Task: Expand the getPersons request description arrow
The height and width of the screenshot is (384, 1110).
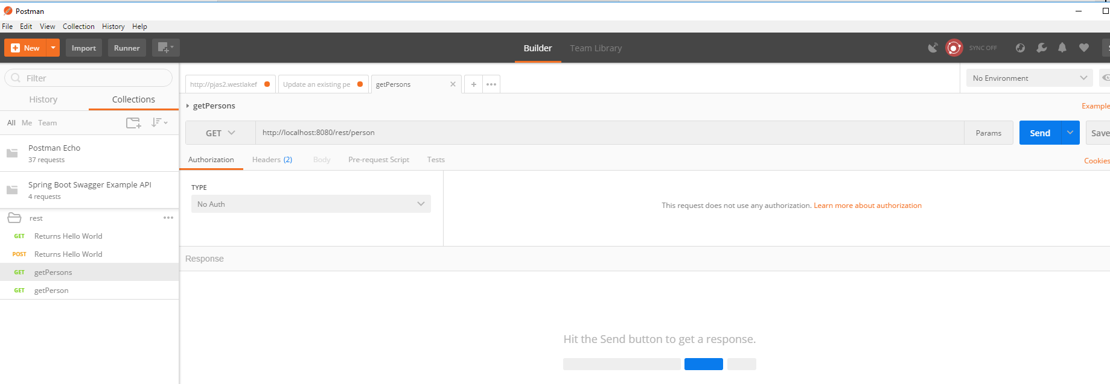Action: click(188, 106)
